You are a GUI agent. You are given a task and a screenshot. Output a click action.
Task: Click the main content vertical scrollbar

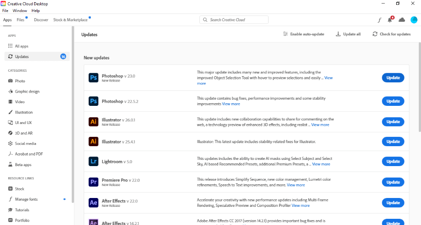coord(420,87)
